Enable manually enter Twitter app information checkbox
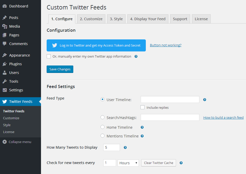 pyautogui.click(x=49, y=56)
